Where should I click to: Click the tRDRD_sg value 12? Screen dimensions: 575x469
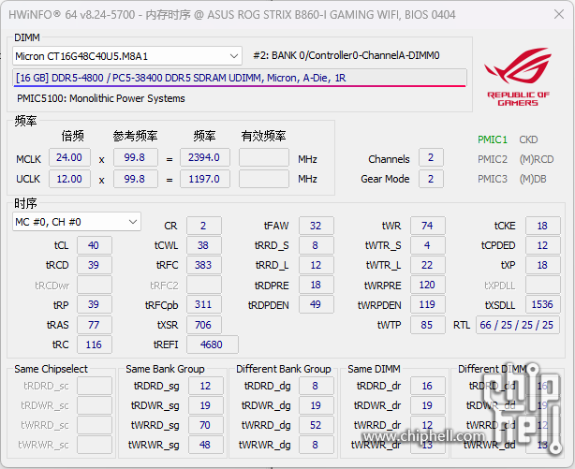click(x=206, y=386)
